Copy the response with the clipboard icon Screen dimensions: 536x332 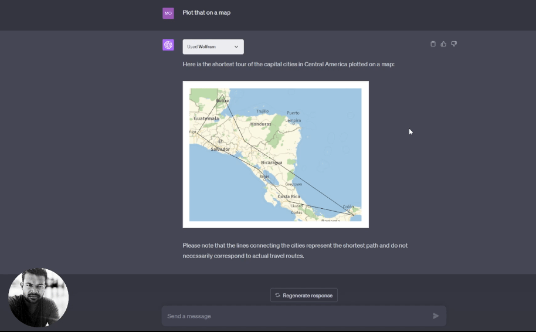[x=433, y=44]
